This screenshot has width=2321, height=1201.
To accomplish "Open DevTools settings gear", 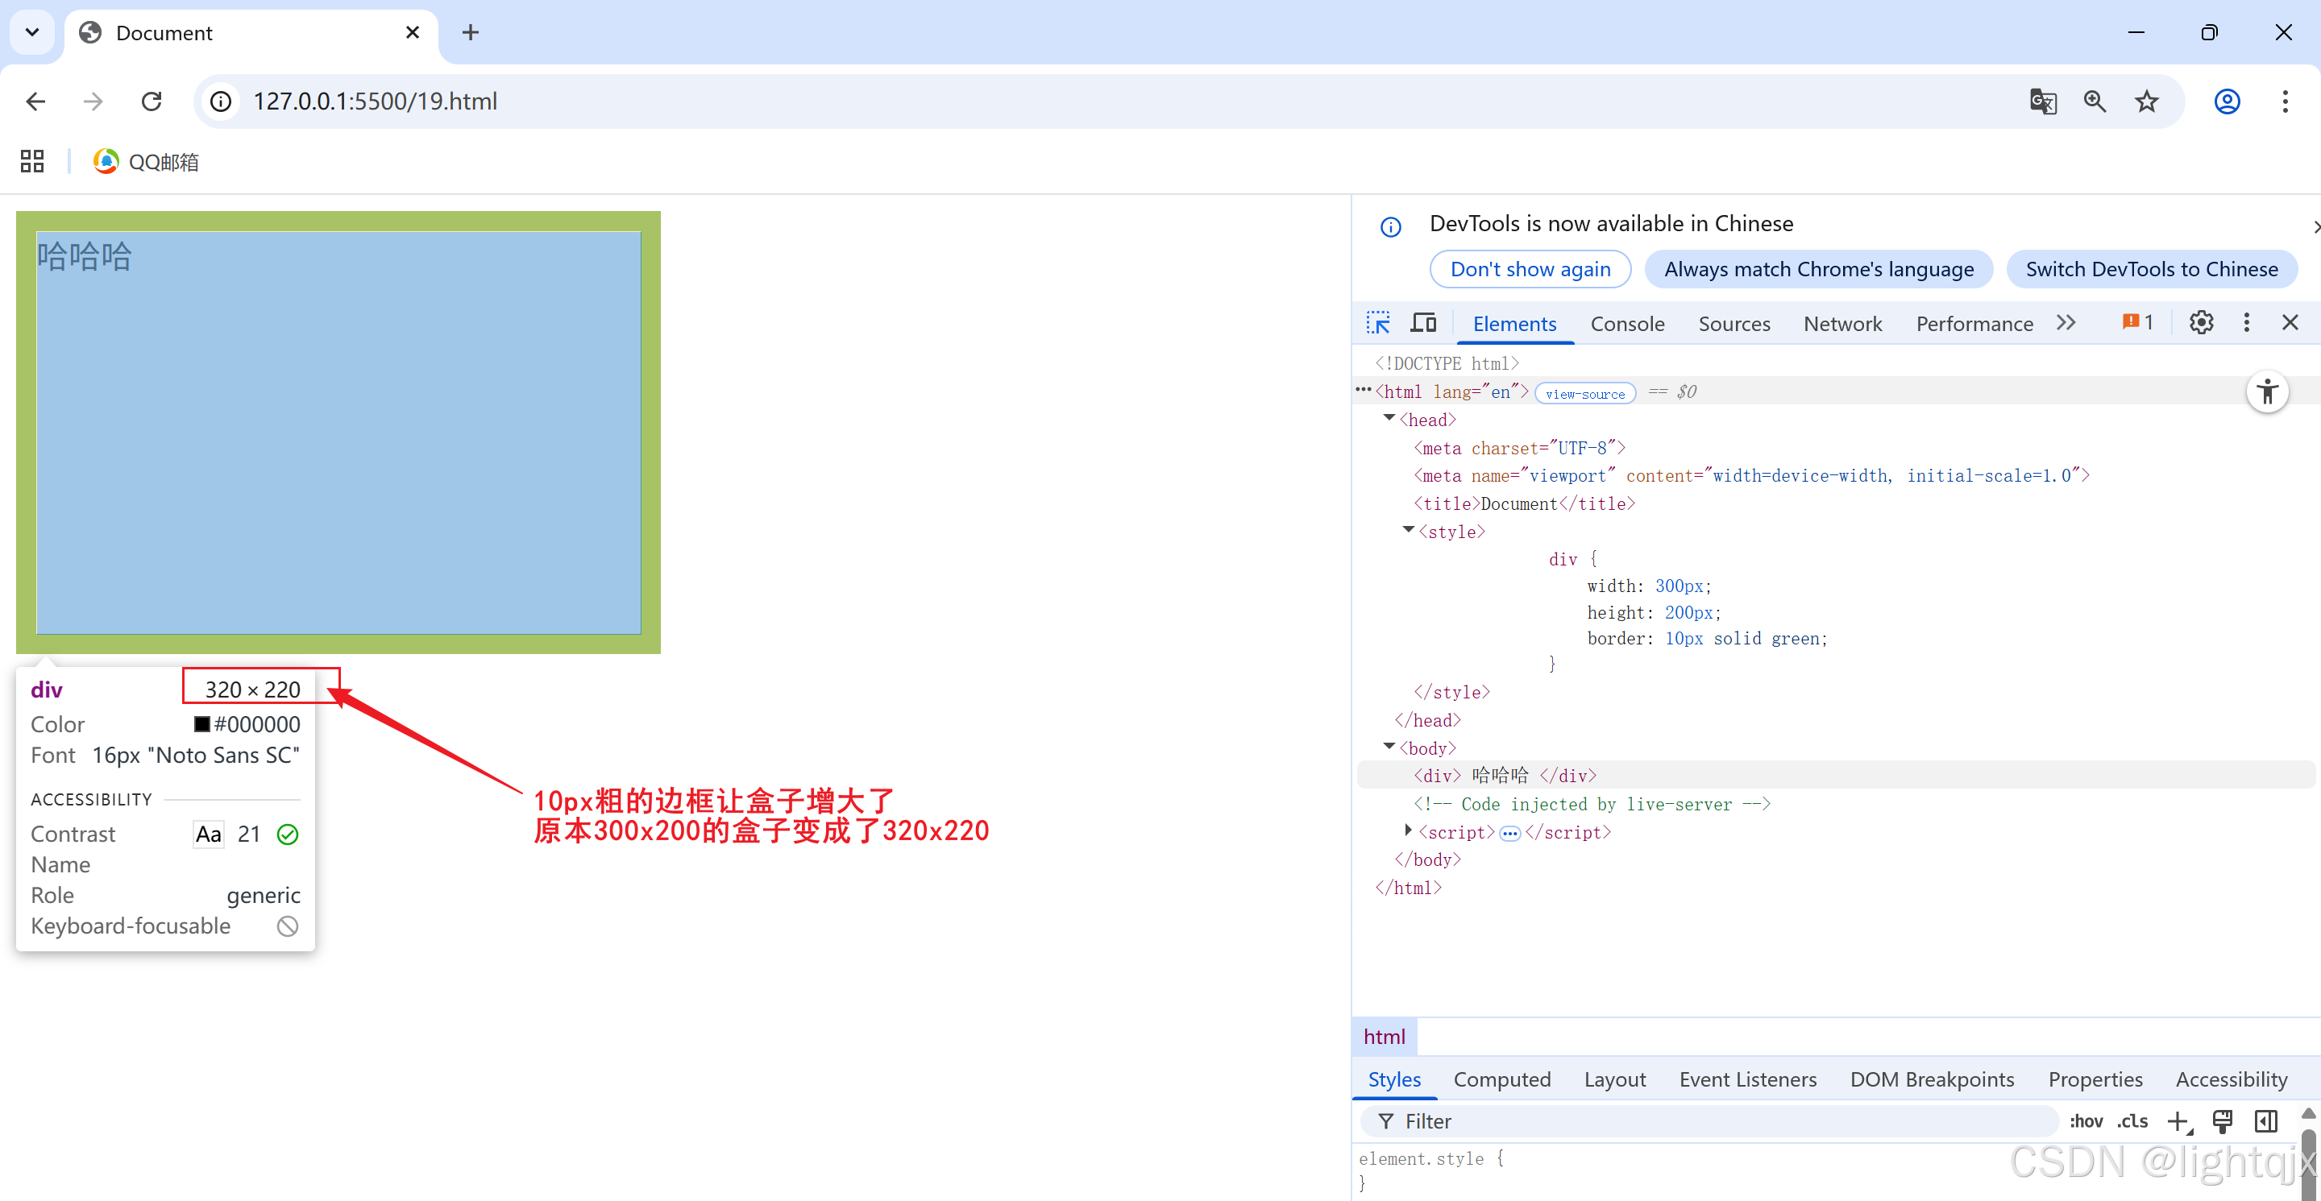I will pyautogui.click(x=2200, y=322).
